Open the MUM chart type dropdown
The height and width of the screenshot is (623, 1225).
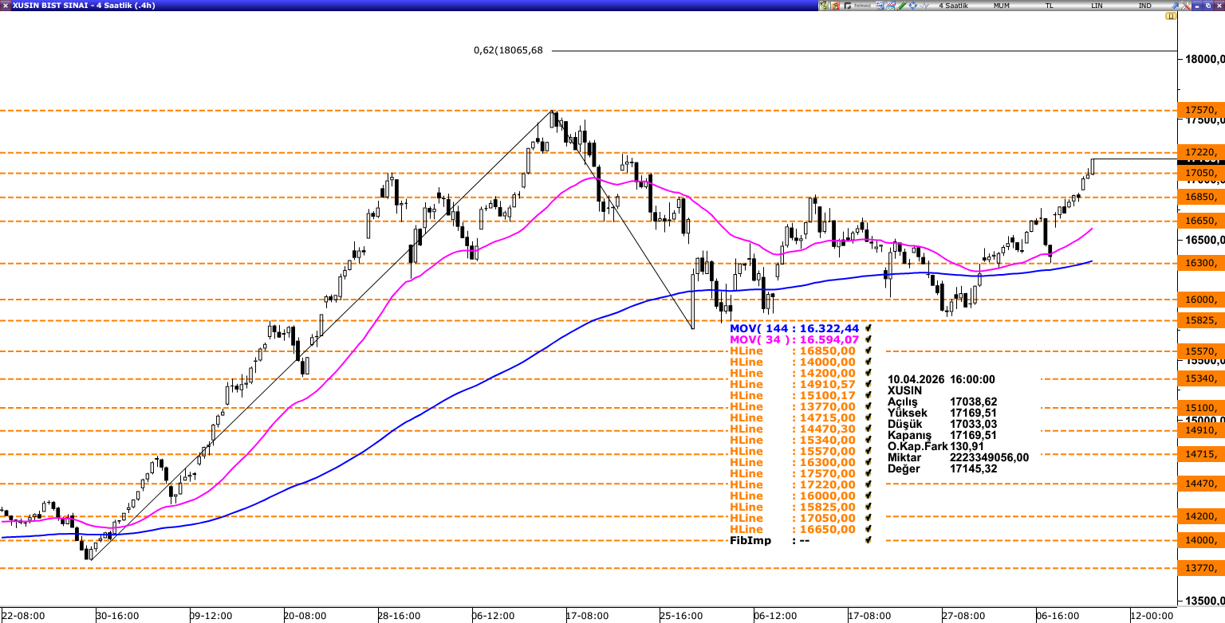click(1002, 6)
